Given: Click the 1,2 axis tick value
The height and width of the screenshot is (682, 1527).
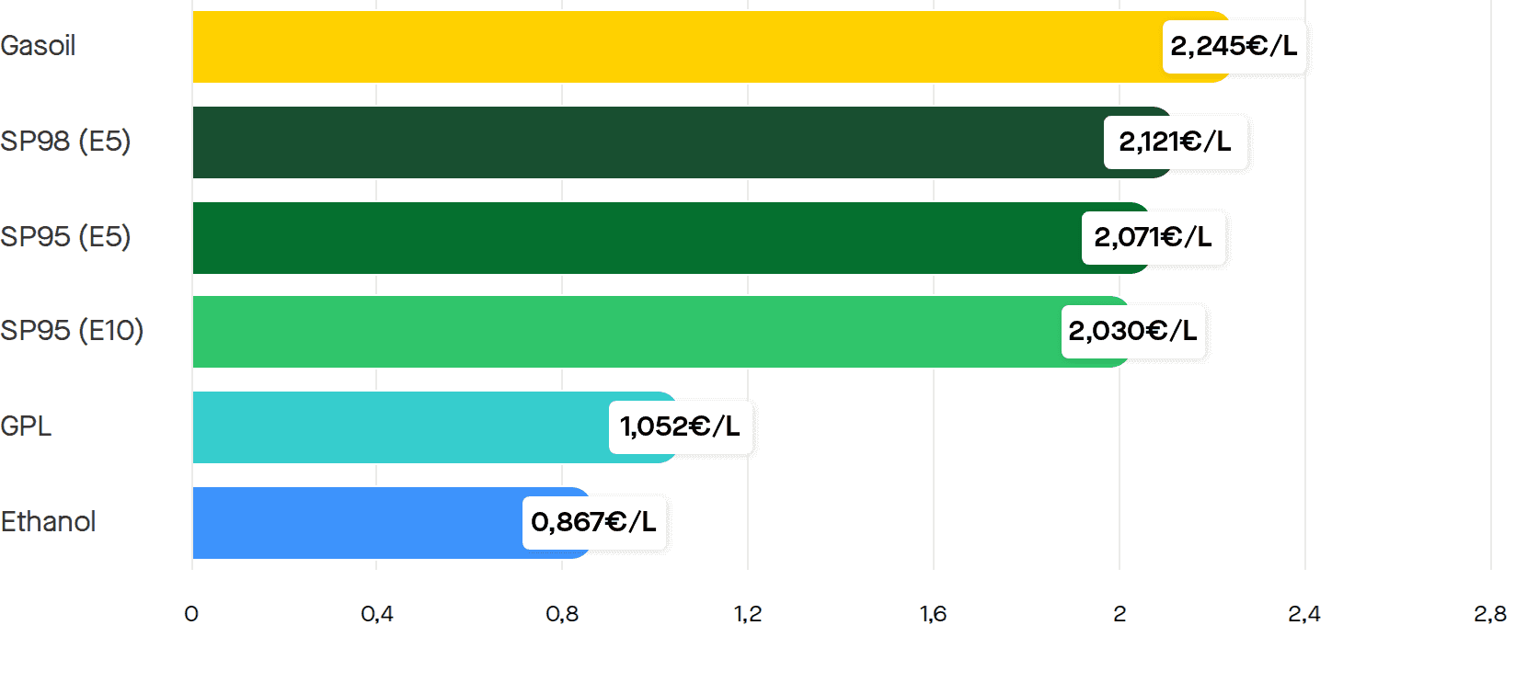Looking at the screenshot, I should pyautogui.click(x=748, y=614).
